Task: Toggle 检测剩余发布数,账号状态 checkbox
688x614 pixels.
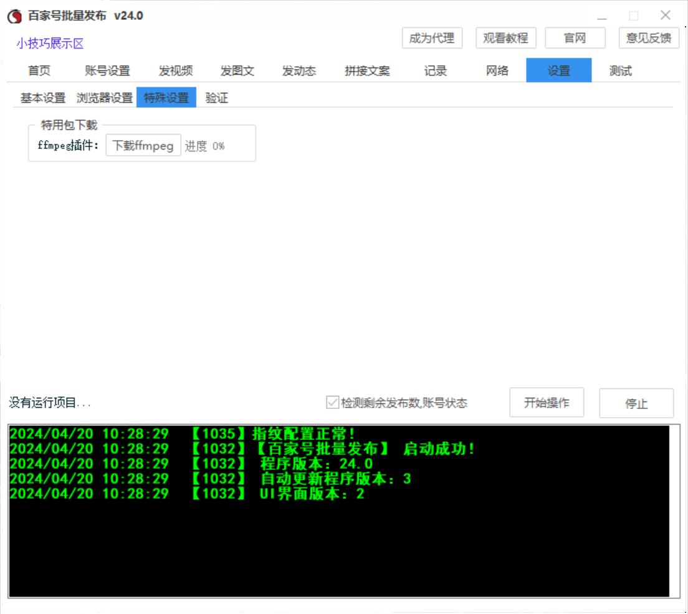Action: click(333, 403)
